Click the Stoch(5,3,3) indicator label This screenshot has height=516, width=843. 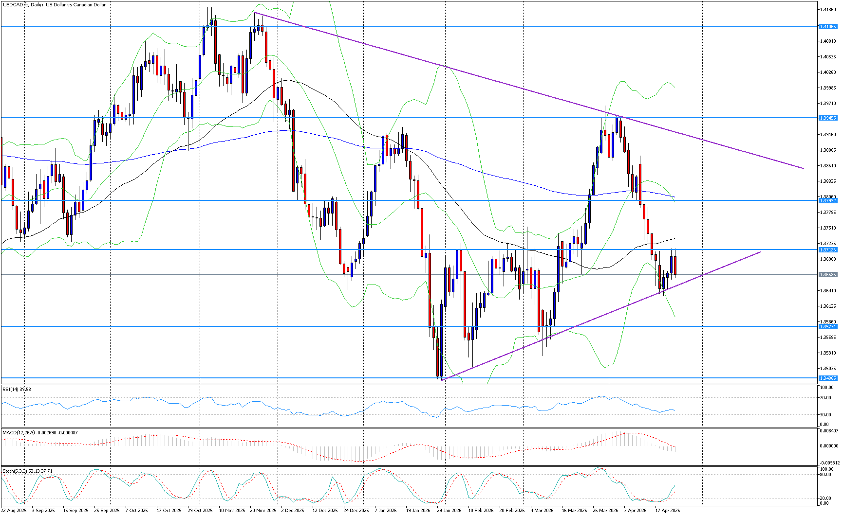click(27, 471)
